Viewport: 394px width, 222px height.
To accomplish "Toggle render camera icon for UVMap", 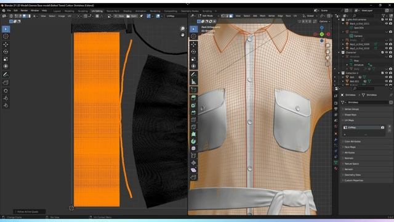I will tap(382, 128).
